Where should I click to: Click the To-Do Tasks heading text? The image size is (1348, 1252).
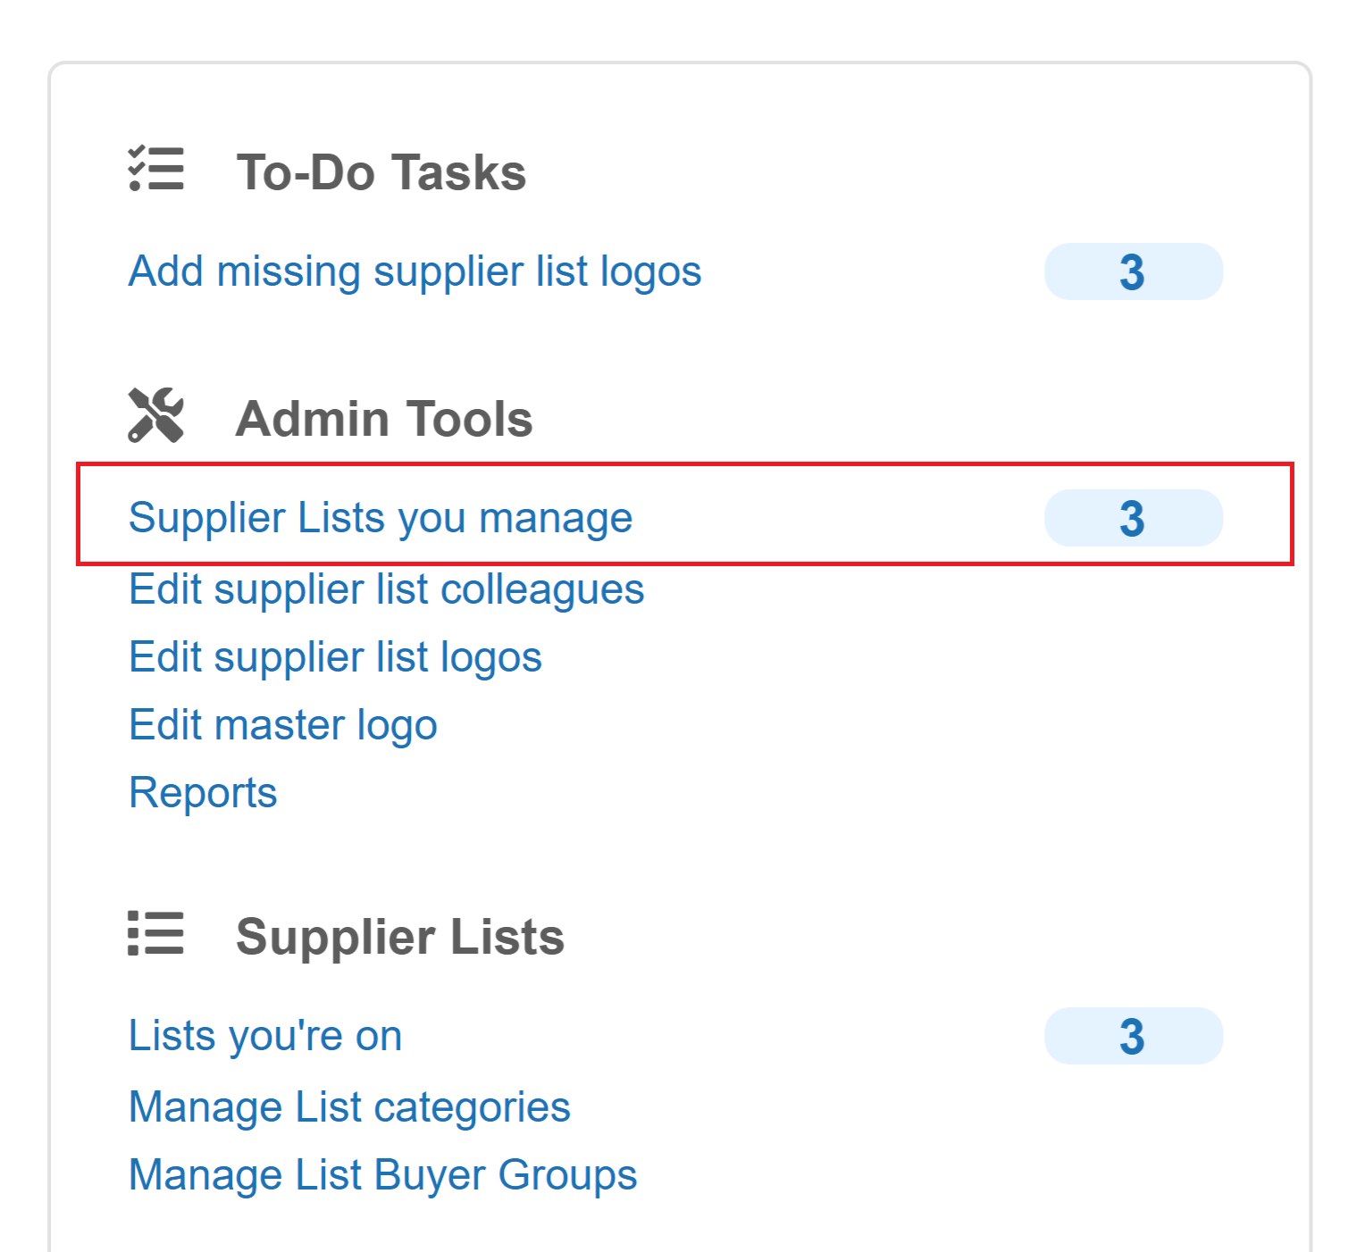pyautogui.click(x=381, y=172)
